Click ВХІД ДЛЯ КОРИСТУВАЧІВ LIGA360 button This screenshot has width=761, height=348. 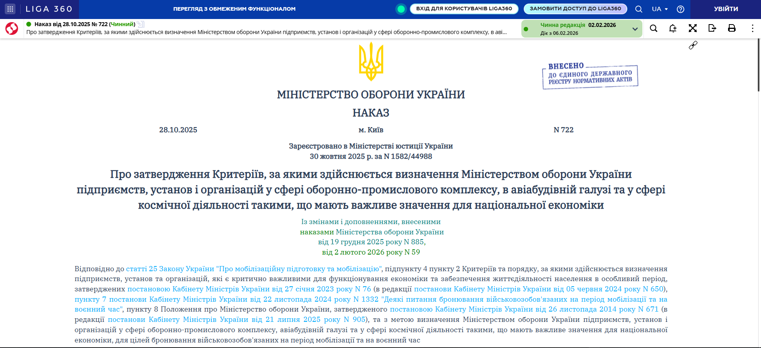click(464, 9)
